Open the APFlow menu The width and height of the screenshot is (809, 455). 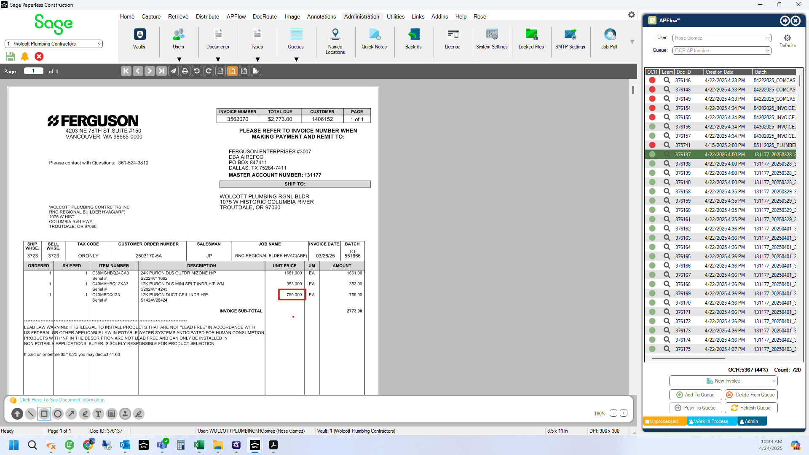point(236,16)
